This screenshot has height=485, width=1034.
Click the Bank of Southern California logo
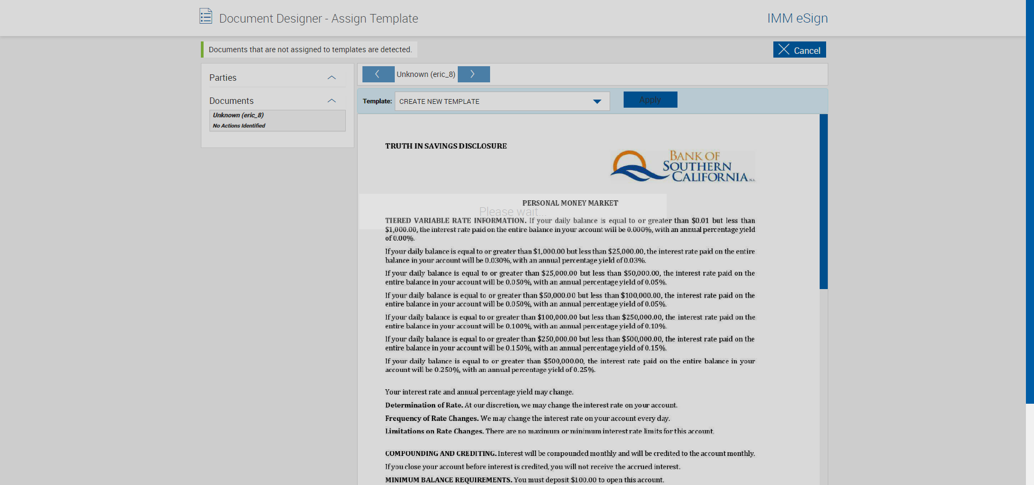coord(683,166)
